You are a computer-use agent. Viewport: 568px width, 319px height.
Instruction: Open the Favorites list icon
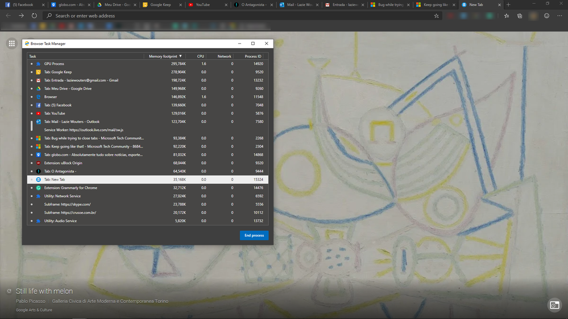(x=507, y=15)
